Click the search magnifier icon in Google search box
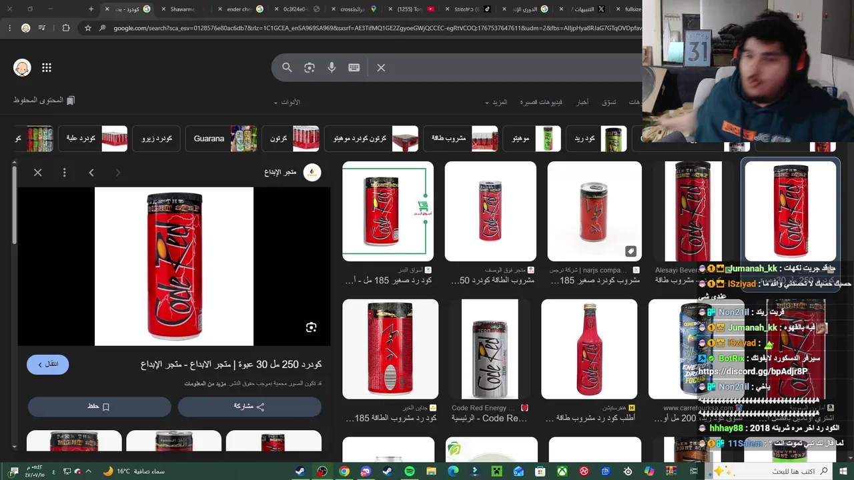The image size is (854, 480). click(287, 67)
